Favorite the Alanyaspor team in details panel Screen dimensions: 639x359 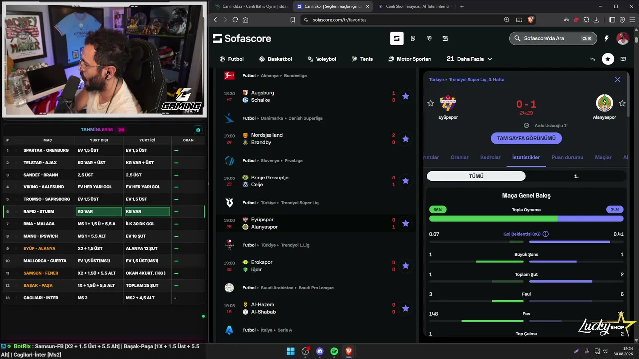[622, 103]
